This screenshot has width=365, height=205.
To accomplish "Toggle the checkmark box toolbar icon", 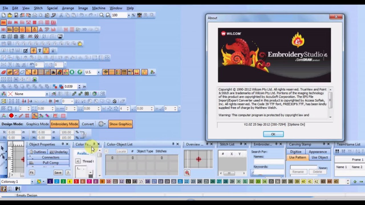I will [25, 51].
